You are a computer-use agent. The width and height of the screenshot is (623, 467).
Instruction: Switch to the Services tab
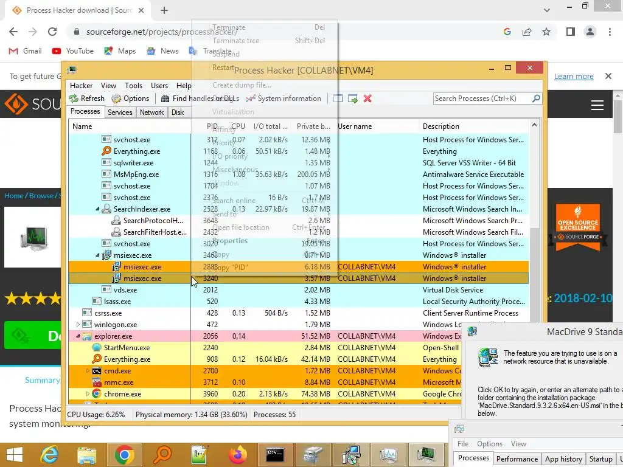click(120, 112)
